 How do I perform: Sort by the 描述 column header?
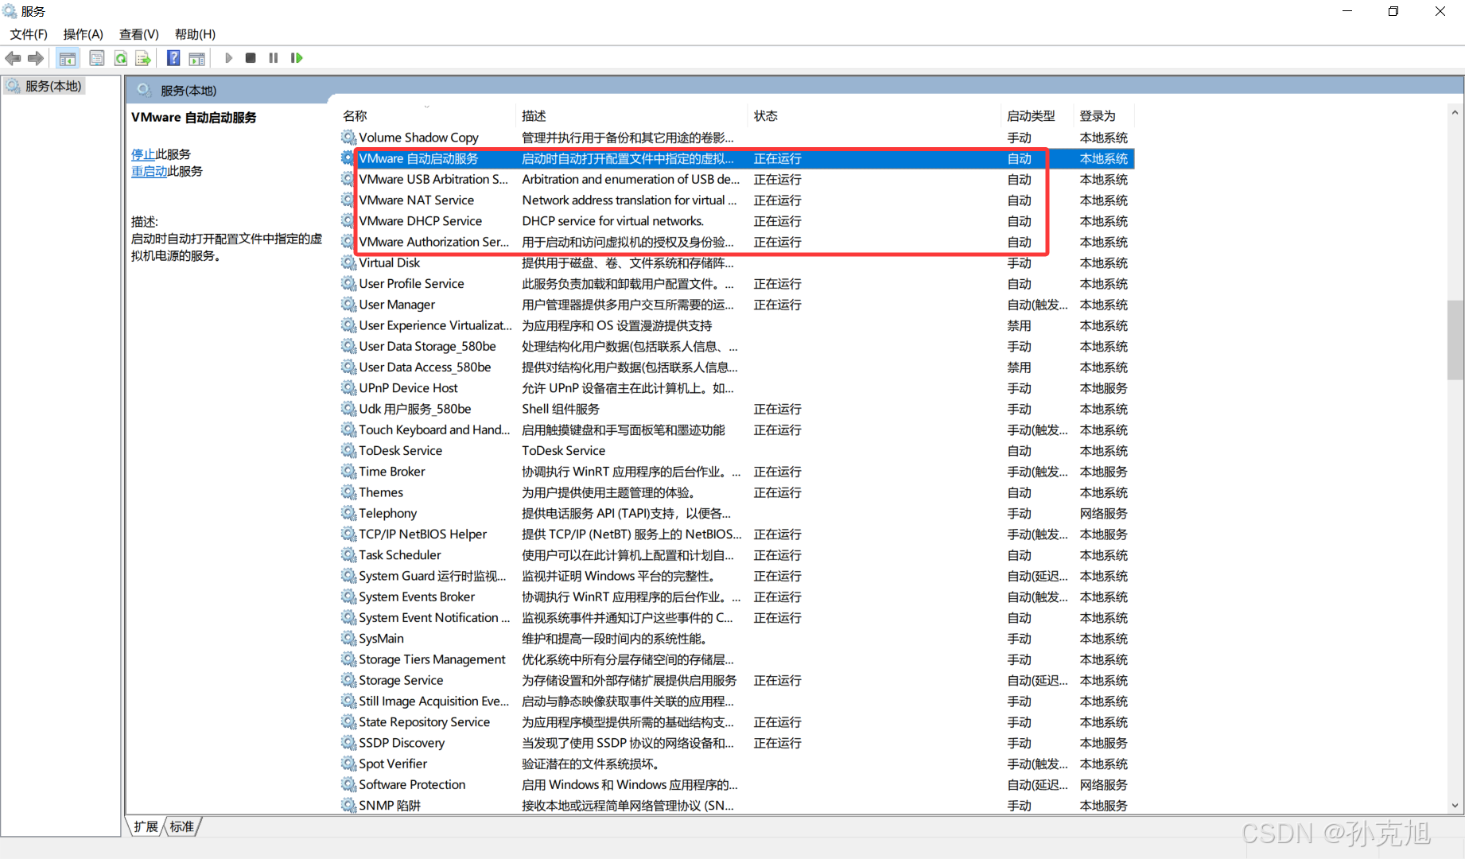click(633, 116)
